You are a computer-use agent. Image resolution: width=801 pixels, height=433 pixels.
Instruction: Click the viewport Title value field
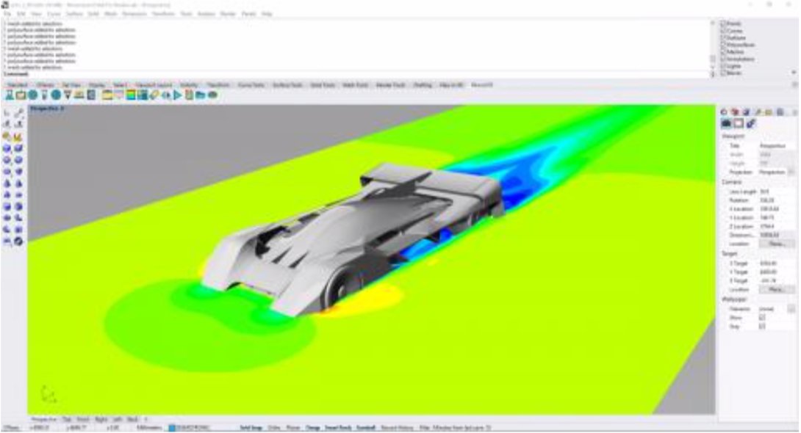[776, 146]
